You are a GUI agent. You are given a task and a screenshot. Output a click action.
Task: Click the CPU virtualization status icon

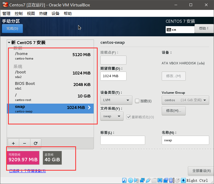(x=172, y=180)
